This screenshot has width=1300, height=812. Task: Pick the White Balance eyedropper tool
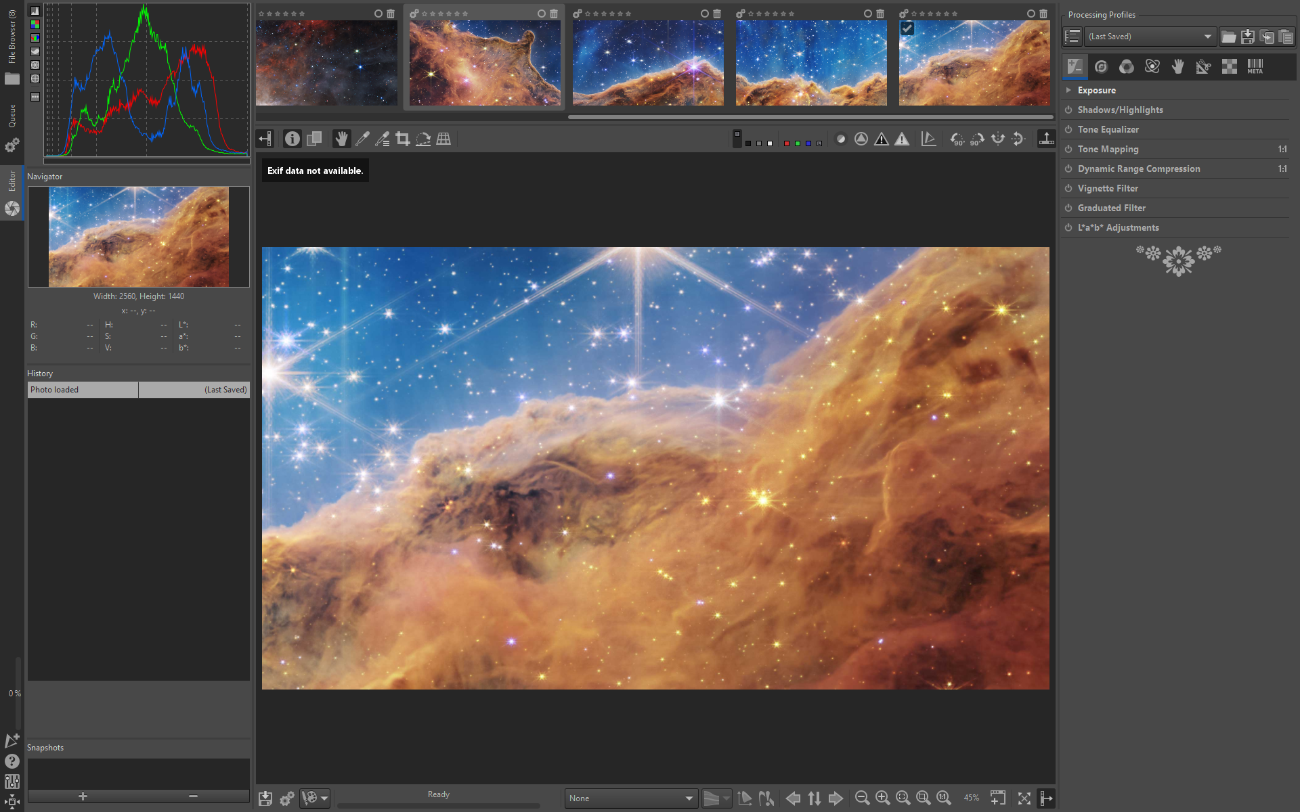tap(362, 139)
